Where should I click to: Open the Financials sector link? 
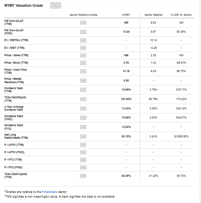click(x=49, y=192)
